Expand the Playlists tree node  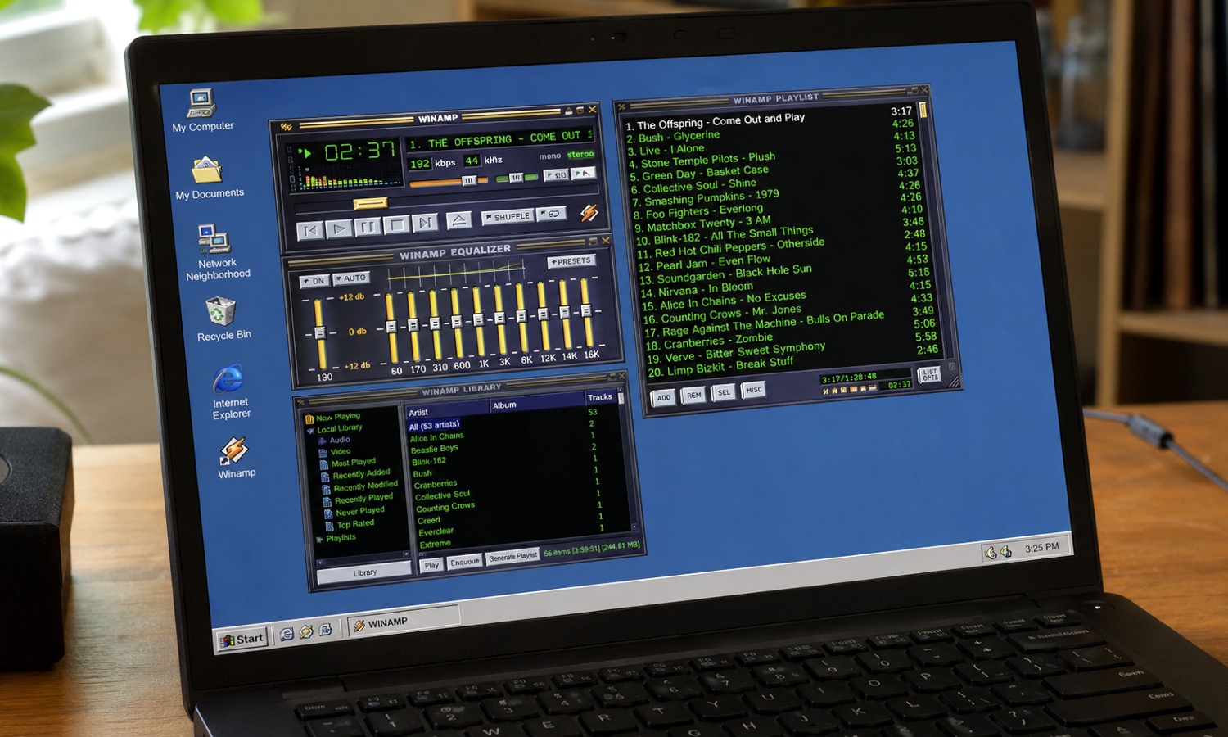coord(319,540)
